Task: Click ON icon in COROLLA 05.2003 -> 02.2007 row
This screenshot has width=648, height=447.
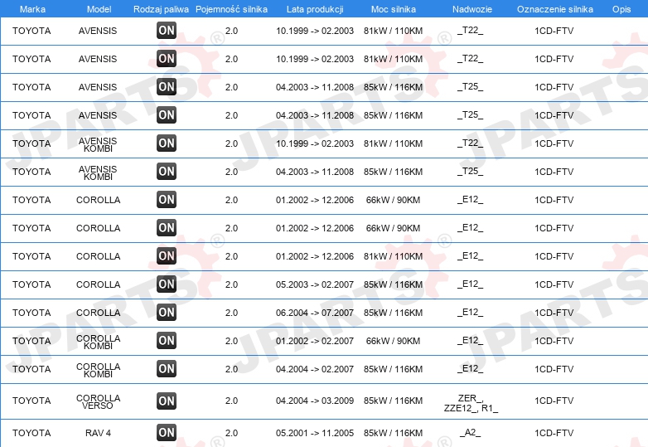Action: click(167, 284)
